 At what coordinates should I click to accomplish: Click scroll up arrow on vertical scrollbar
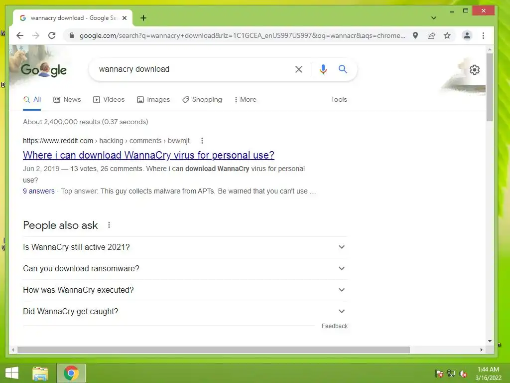tap(490, 49)
